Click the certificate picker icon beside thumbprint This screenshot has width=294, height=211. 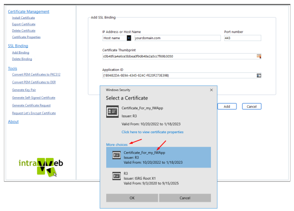click(x=259, y=56)
